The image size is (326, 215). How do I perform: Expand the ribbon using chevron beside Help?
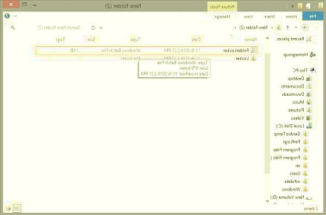click(x=15, y=16)
